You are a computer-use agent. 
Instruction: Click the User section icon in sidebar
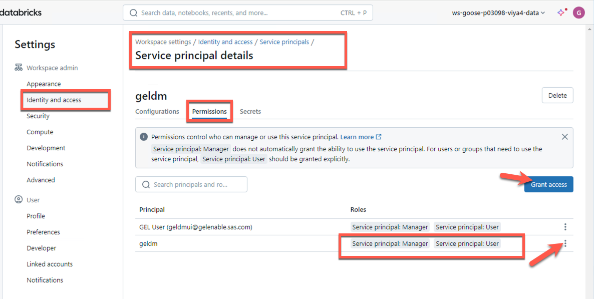pos(19,199)
